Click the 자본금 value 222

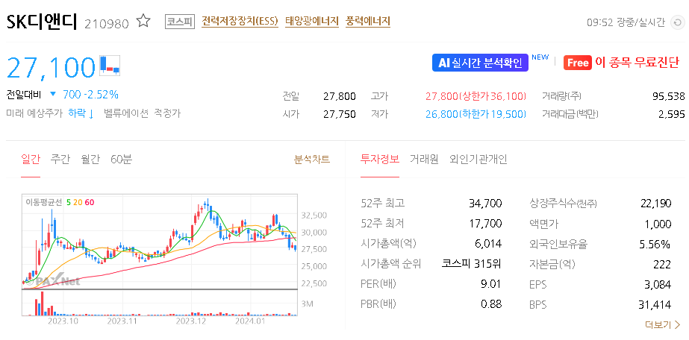pos(663,264)
